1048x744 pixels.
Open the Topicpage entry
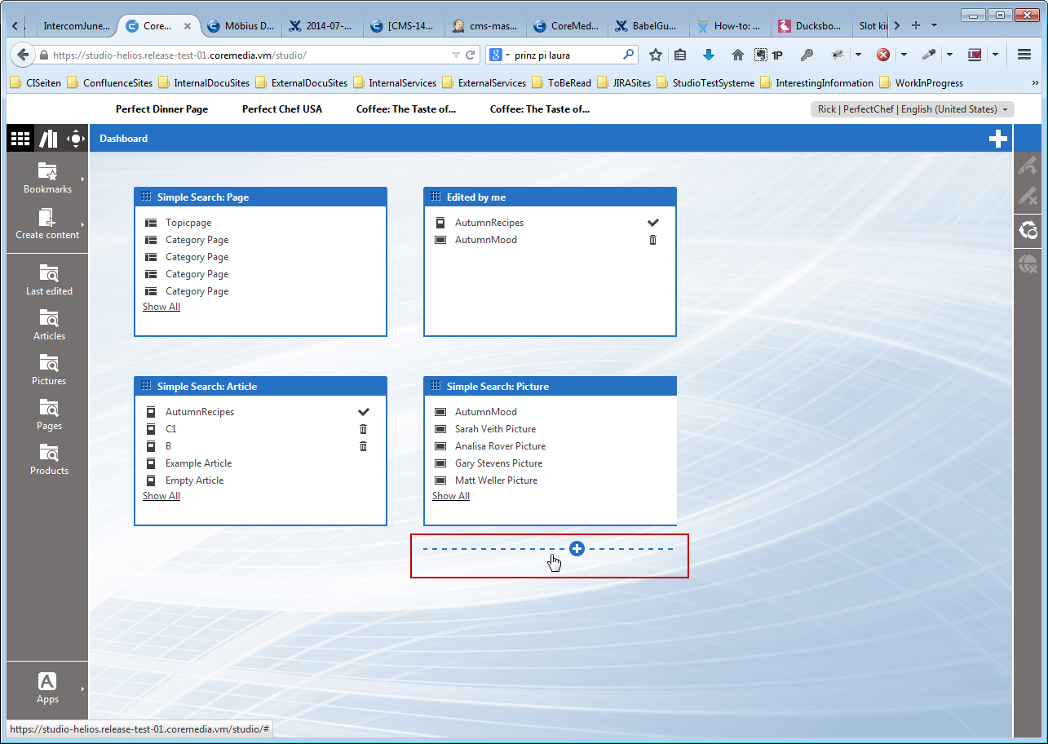tap(188, 223)
